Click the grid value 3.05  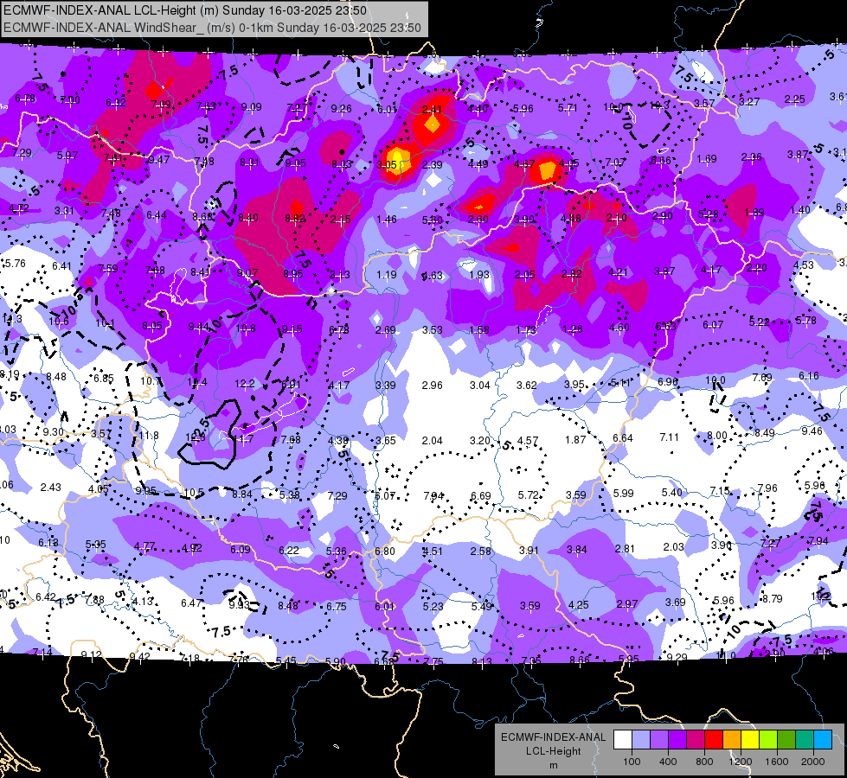click(387, 164)
